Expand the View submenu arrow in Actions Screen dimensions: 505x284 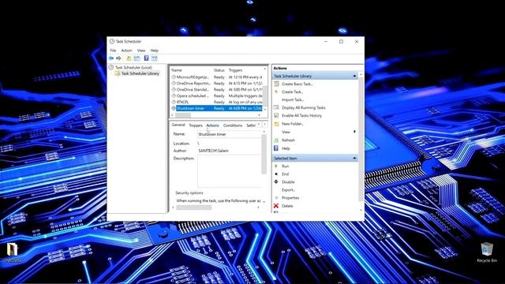[x=354, y=132]
